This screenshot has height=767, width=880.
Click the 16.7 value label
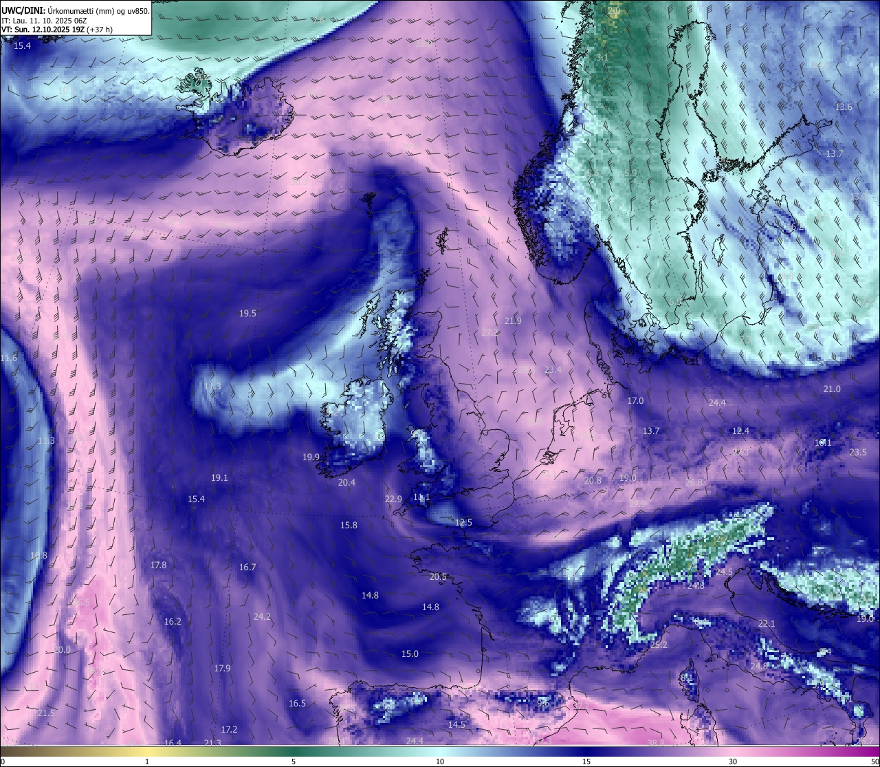247,567
